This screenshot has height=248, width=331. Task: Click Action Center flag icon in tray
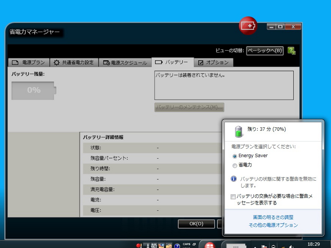point(264,246)
